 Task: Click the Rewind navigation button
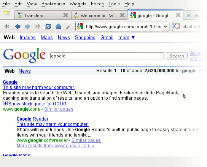(7, 27)
